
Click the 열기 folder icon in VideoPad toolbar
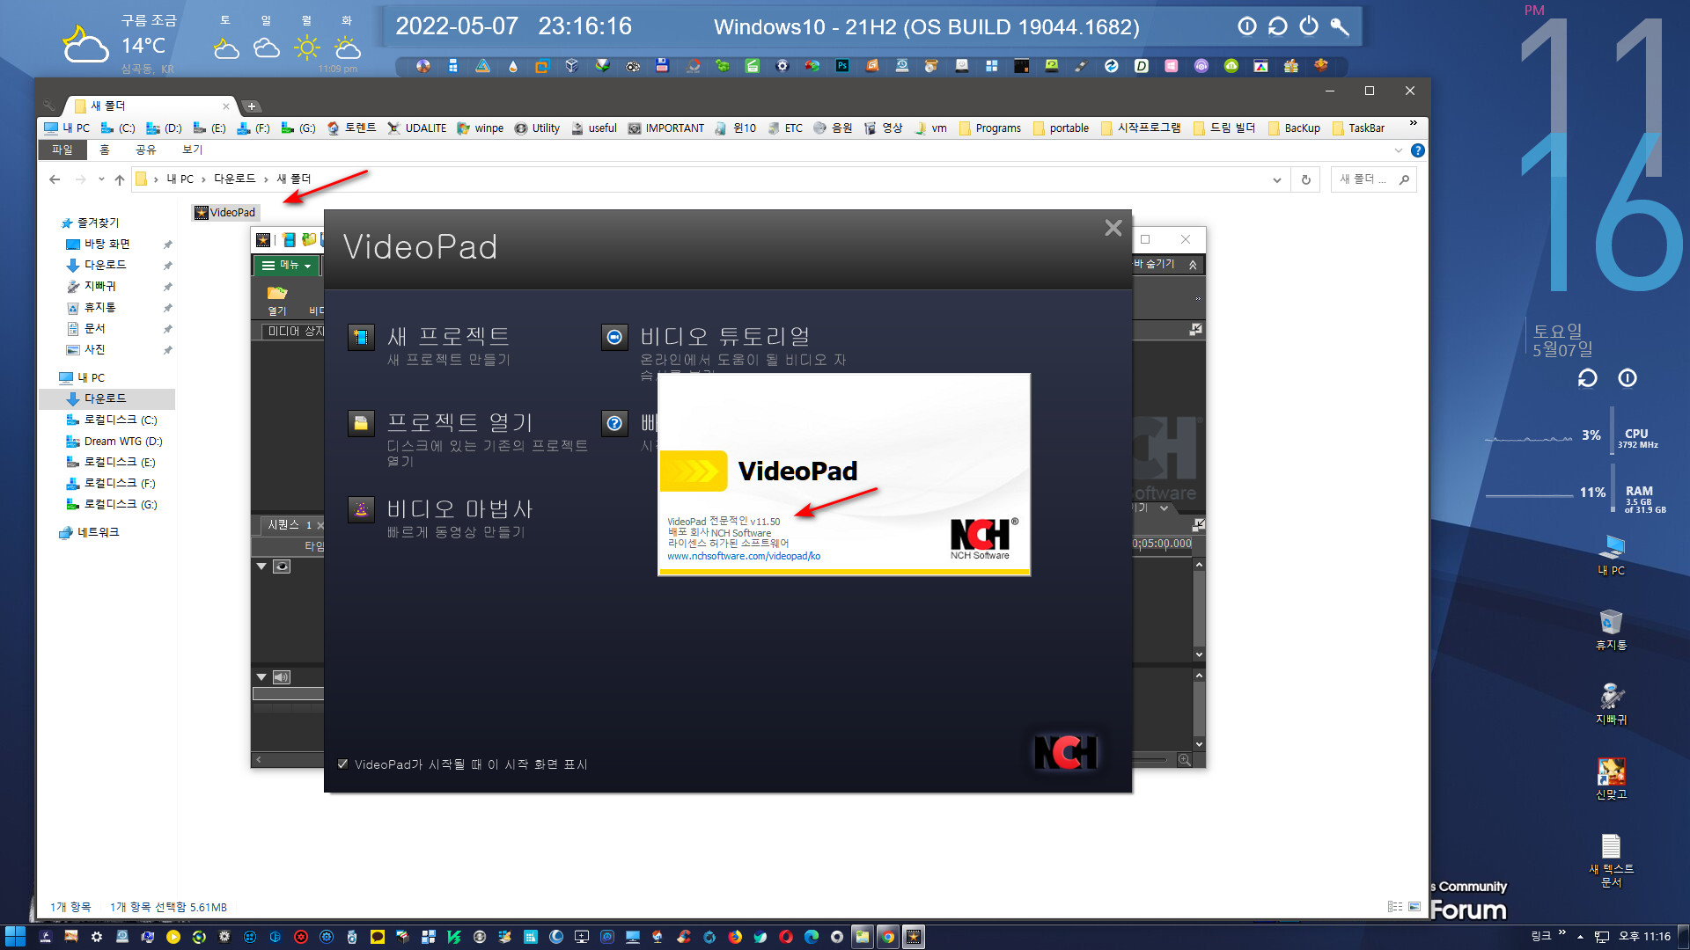pyautogui.click(x=277, y=299)
